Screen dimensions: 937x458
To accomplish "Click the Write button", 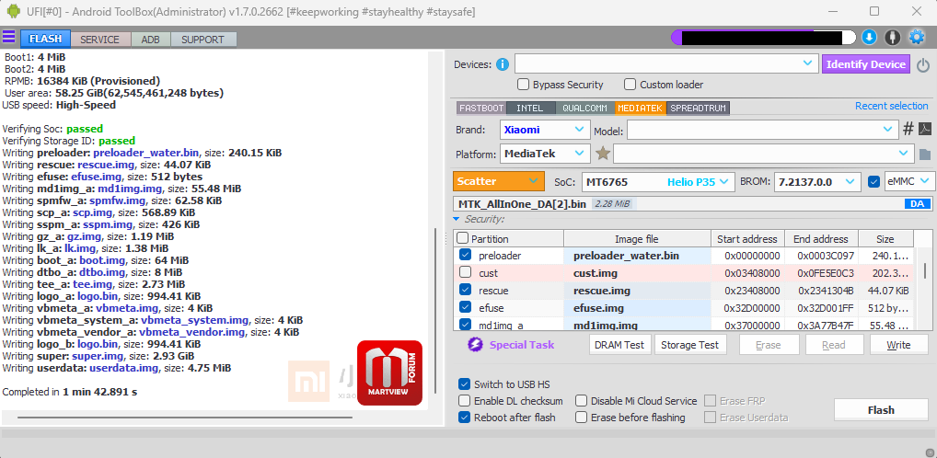I will click(x=898, y=345).
